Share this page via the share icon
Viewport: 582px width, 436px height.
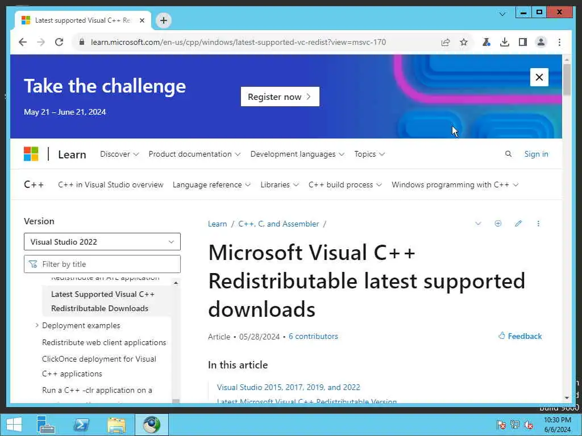pyautogui.click(x=446, y=42)
